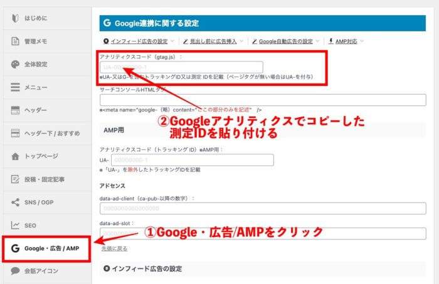Jump to 見出し前に広告挿入 link
Screen dimensions: 439x284
pyautogui.click(x=213, y=41)
